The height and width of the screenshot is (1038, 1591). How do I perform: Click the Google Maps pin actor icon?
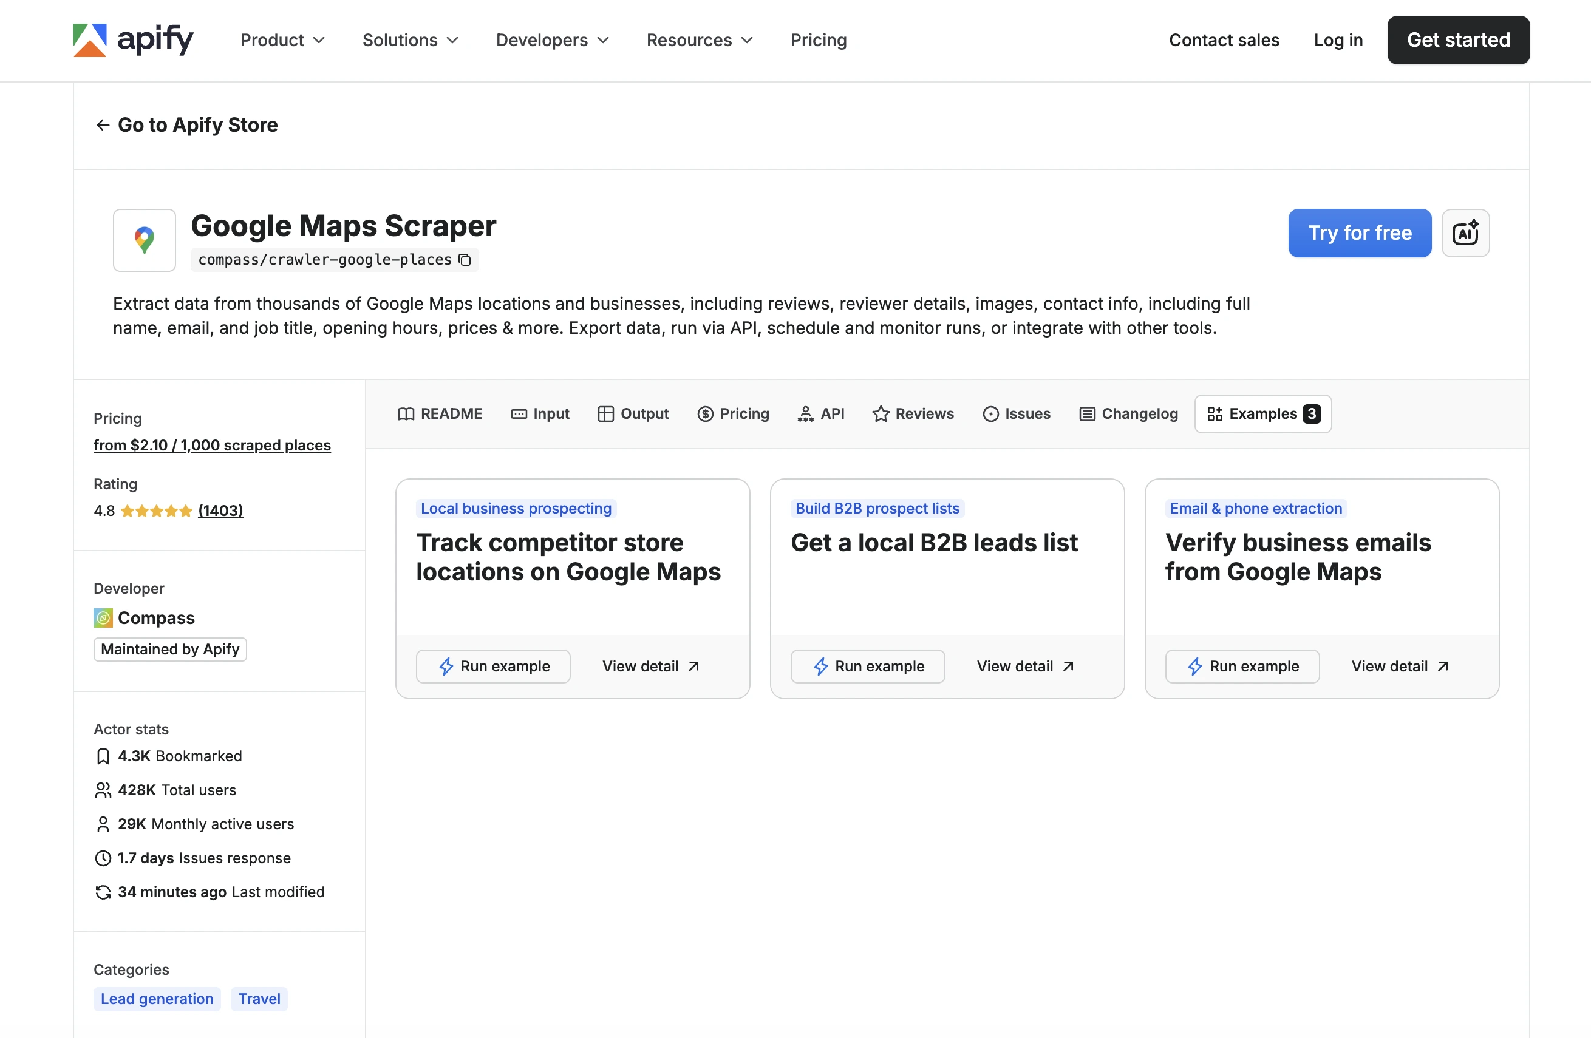tap(145, 240)
